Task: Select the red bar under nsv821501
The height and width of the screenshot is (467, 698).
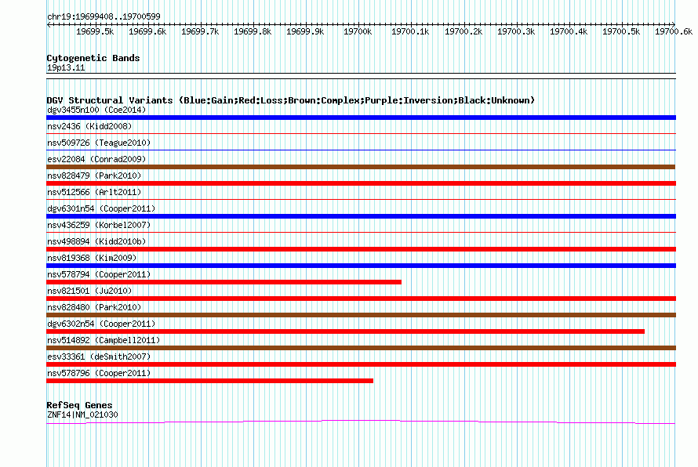Action: pos(361,299)
